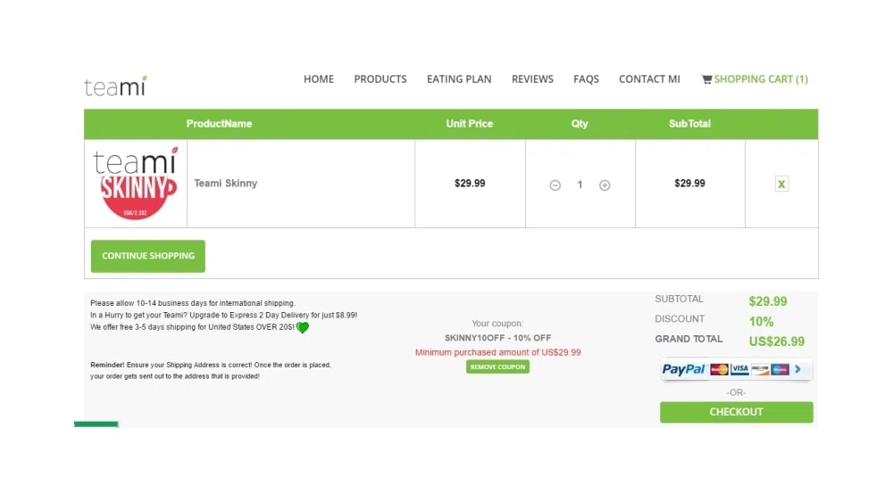Open the REVIEWS page

point(532,79)
